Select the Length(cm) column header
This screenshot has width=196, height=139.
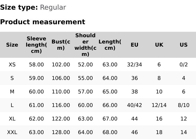[110, 45]
